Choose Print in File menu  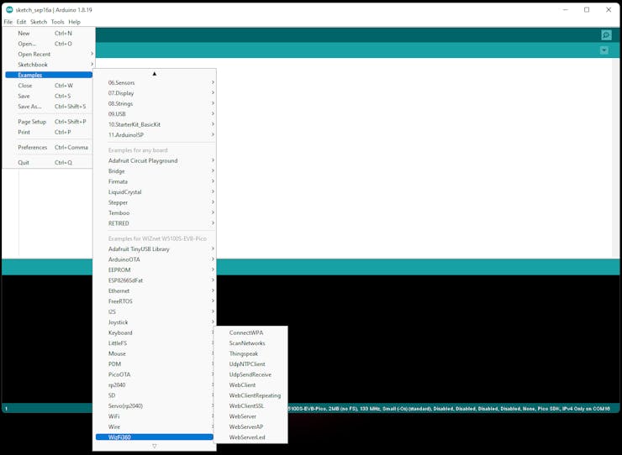(x=49, y=132)
